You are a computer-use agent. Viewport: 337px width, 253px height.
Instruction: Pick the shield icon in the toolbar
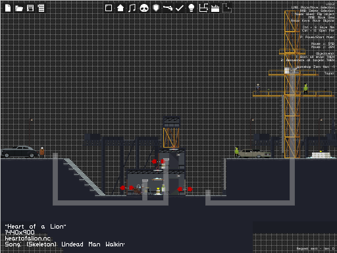[156, 8]
